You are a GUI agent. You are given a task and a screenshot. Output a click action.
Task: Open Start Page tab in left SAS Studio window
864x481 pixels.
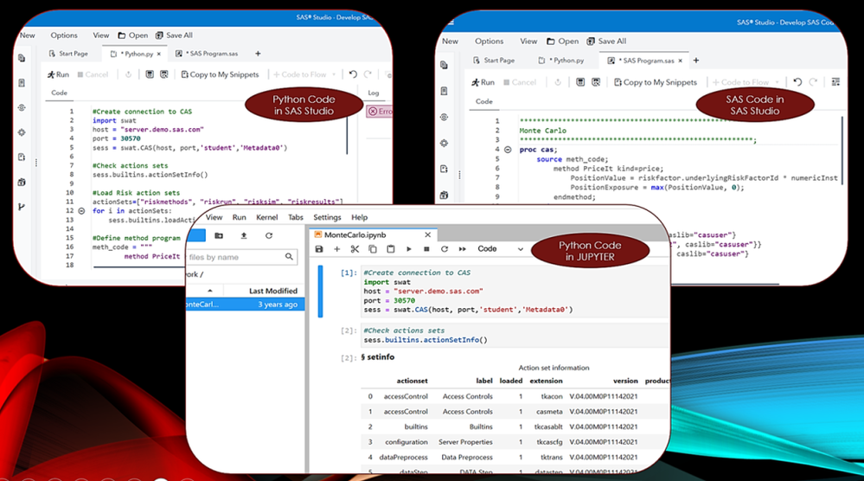click(x=68, y=54)
